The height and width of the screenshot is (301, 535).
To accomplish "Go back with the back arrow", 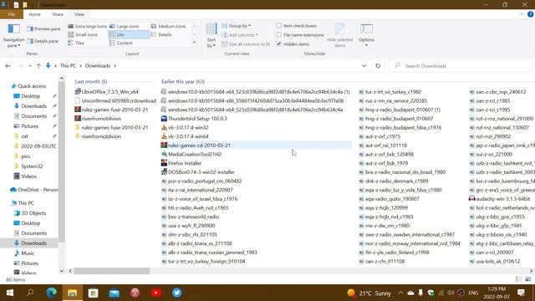I will pyautogui.click(x=8, y=66).
